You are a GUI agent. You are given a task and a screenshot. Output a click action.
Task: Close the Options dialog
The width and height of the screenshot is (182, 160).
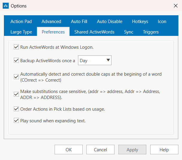pyautogui.click(x=176, y=6)
